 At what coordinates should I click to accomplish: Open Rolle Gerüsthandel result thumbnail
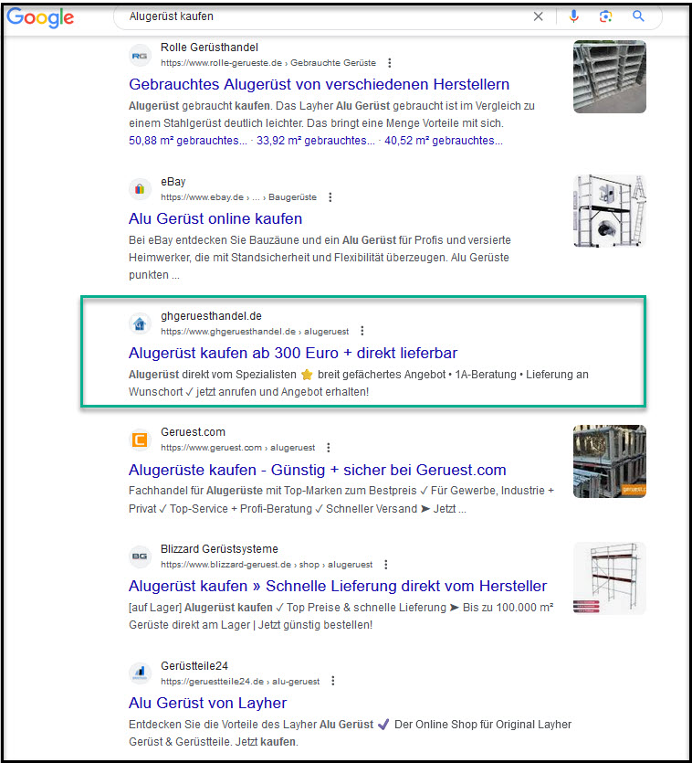(x=609, y=77)
